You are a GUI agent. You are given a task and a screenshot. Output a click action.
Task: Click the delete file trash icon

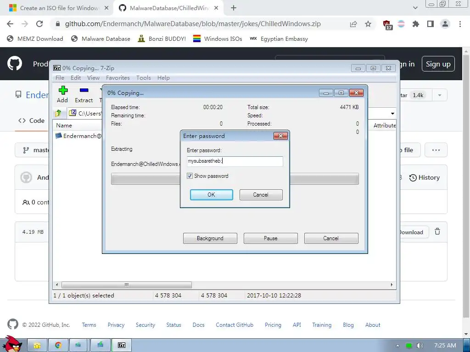pyautogui.click(x=437, y=231)
